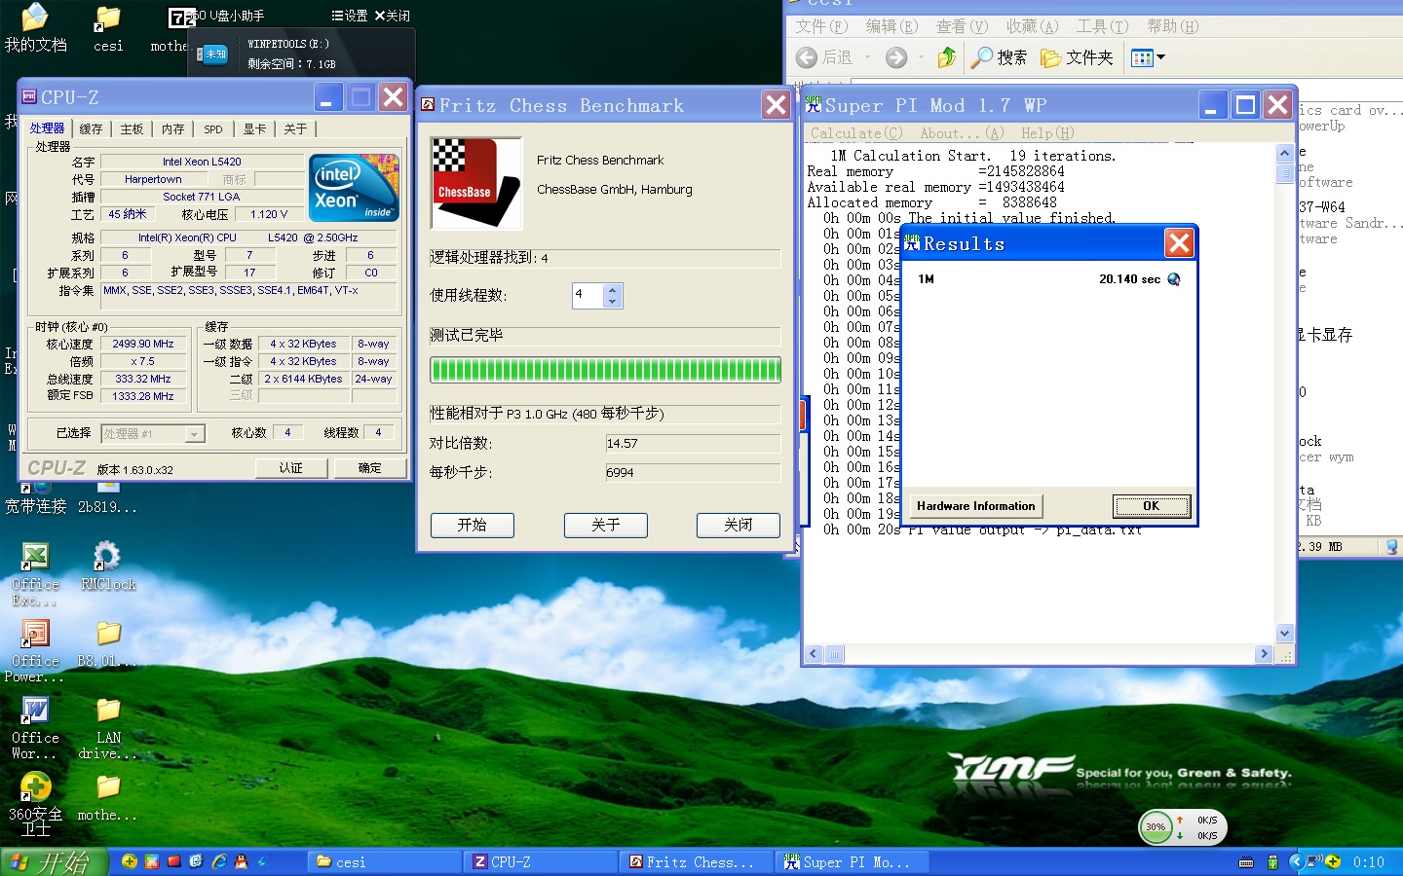This screenshot has height=876, width=1403.
Task: Open the cesi folder on desktop
Action: point(108,29)
